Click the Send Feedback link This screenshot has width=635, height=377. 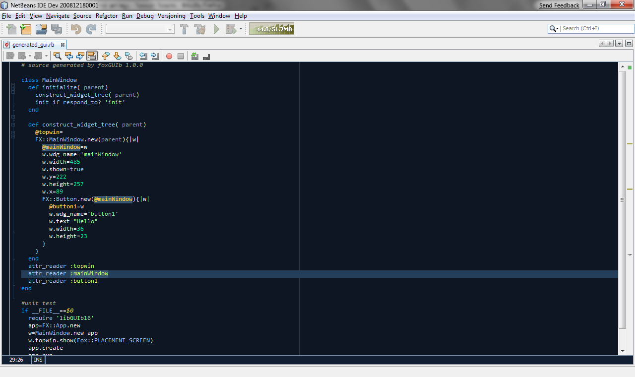(x=559, y=5)
